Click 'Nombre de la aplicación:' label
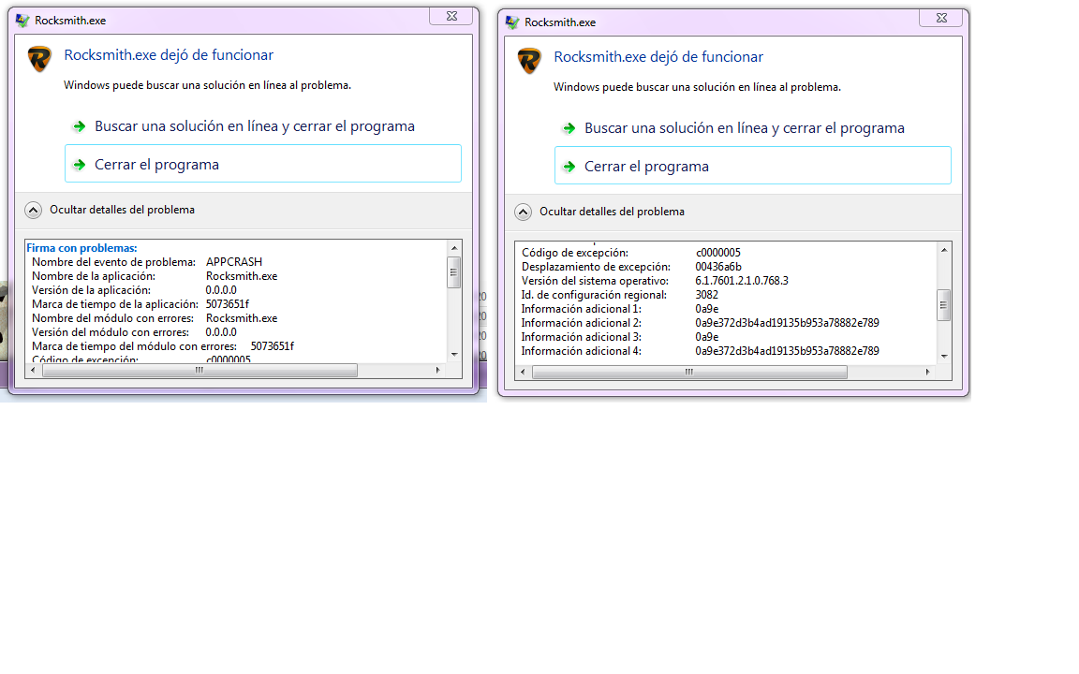Image resolution: width=1079 pixels, height=674 pixels. point(94,276)
